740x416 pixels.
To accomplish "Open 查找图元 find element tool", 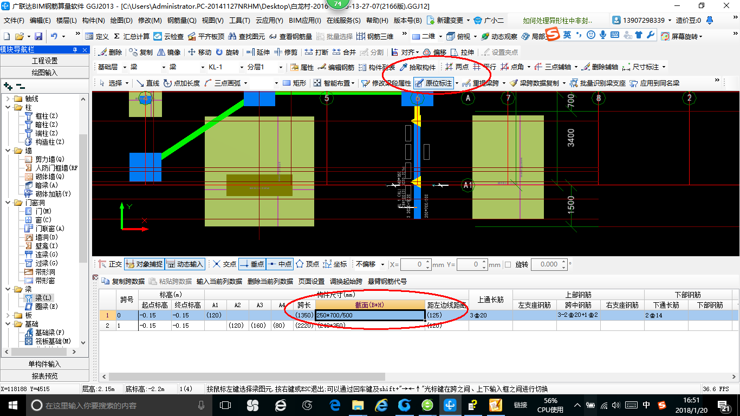I will click(246, 36).
